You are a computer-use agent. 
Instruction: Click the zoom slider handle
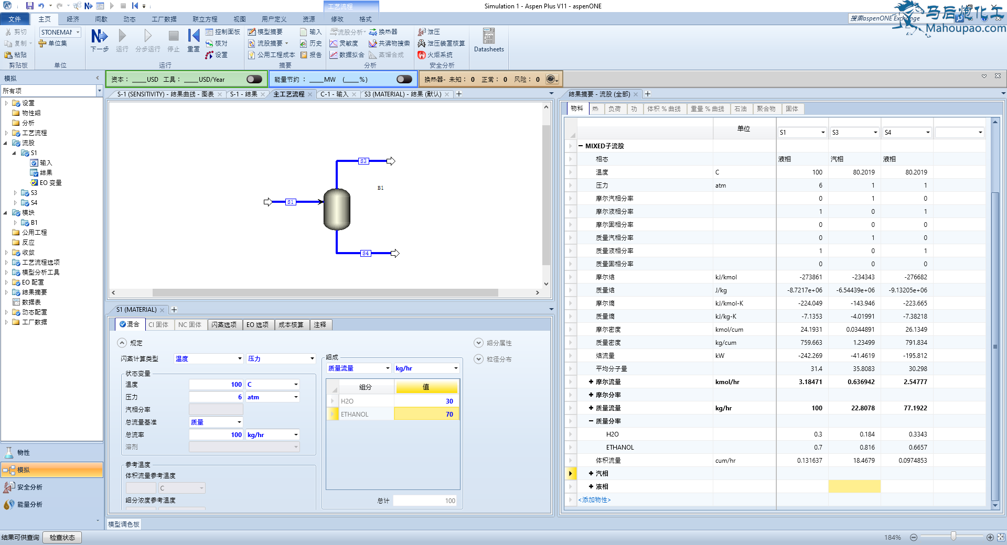[954, 537]
